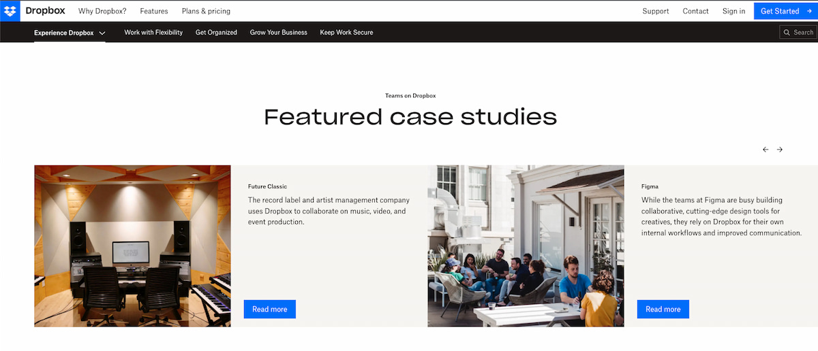The width and height of the screenshot is (818, 351).
Task: Click the Contact link
Action: click(695, 11)
